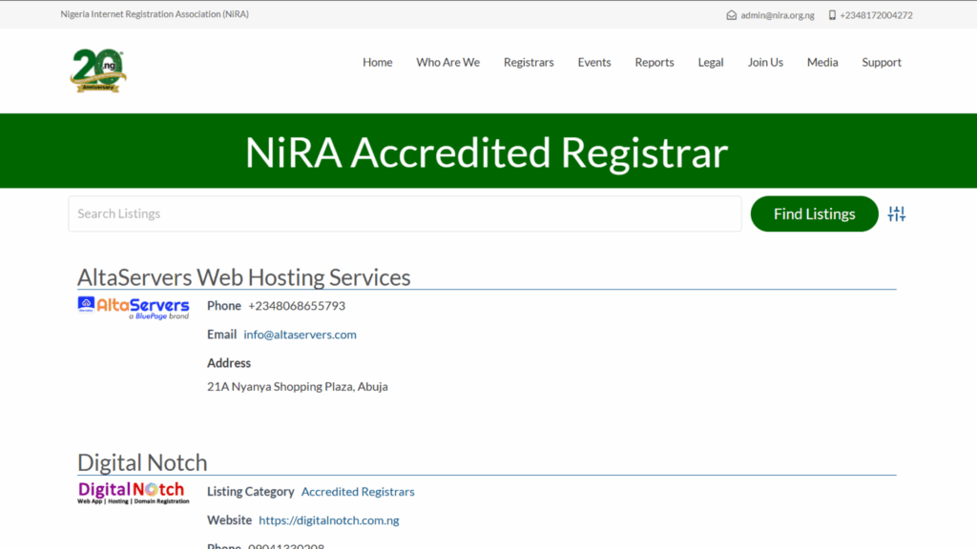Image resolution: width=977 pixels, height=549 pixels.
Task: Select the address 21A Nyanya Shopping Plaza, Abuja
Action: (x=298, y=387)
